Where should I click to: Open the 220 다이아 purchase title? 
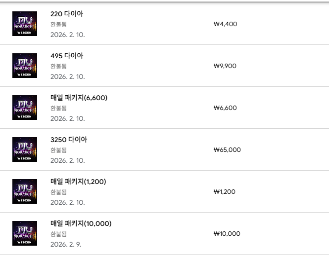(67, 14)
